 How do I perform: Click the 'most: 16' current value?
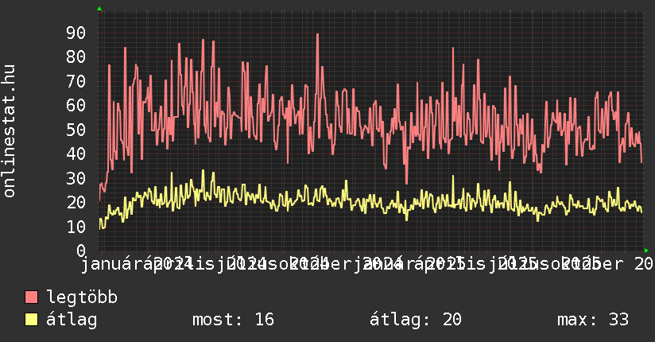pos(233,320)
